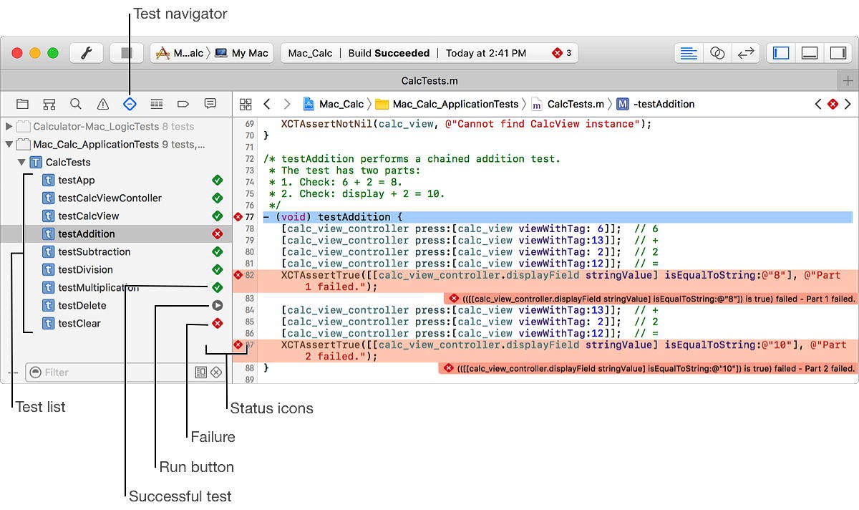Viewport: 859px width, 510px height.
Task: Toggle the debug area visibility
Action: 810,53
